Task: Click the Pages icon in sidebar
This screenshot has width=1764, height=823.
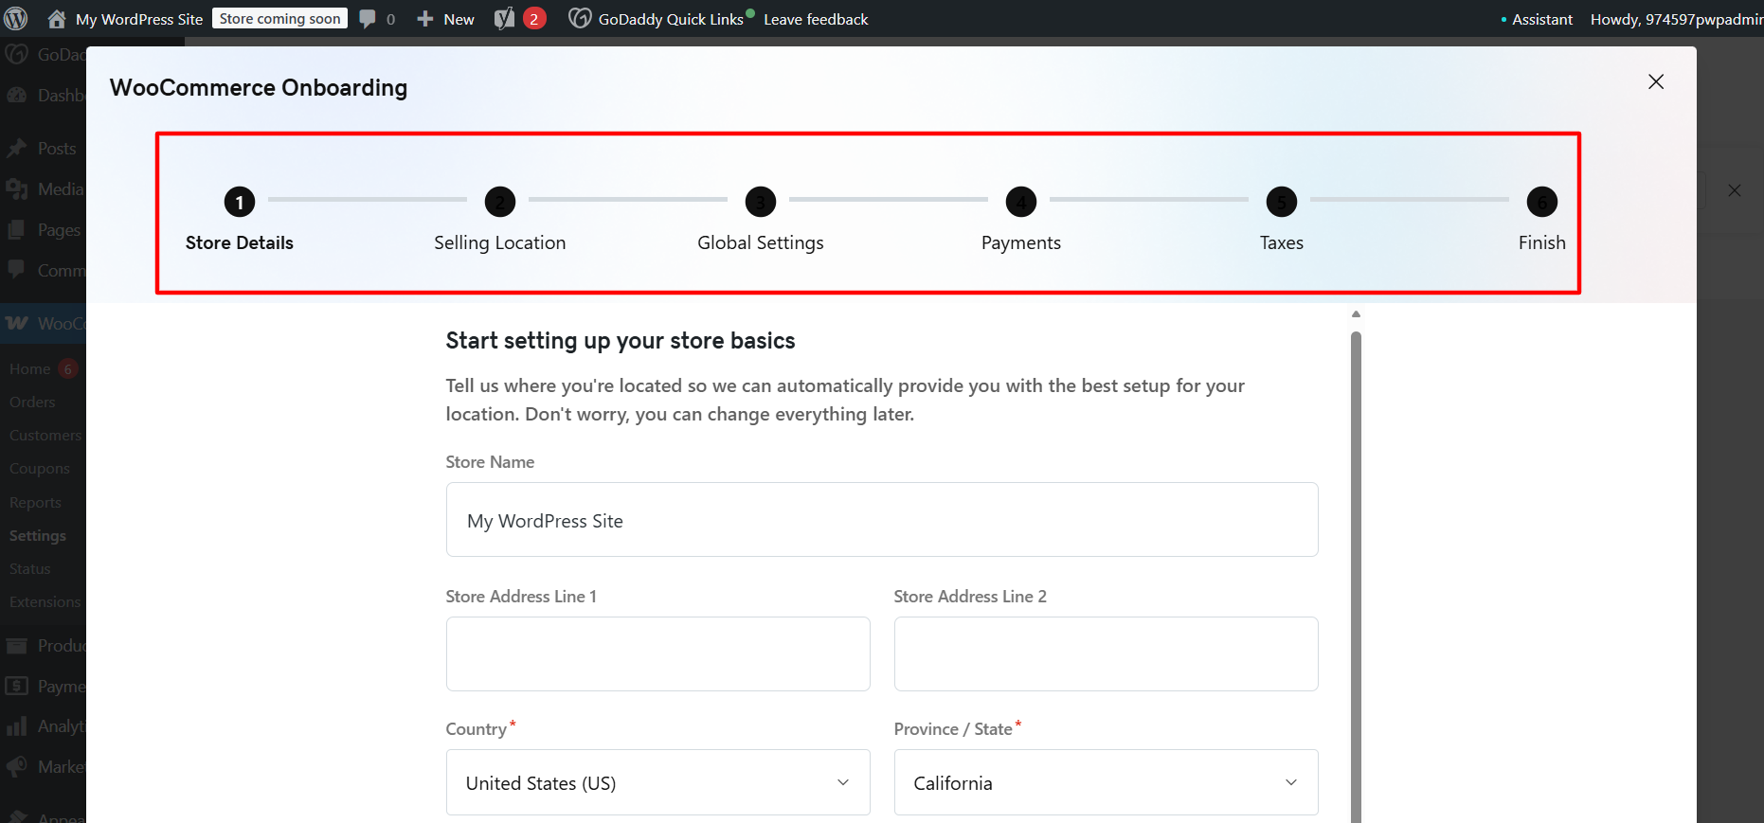Action: coord(16,230)
